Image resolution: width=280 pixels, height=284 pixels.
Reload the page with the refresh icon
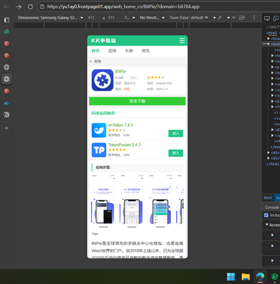pyautogui.click(x=30, y=7)
